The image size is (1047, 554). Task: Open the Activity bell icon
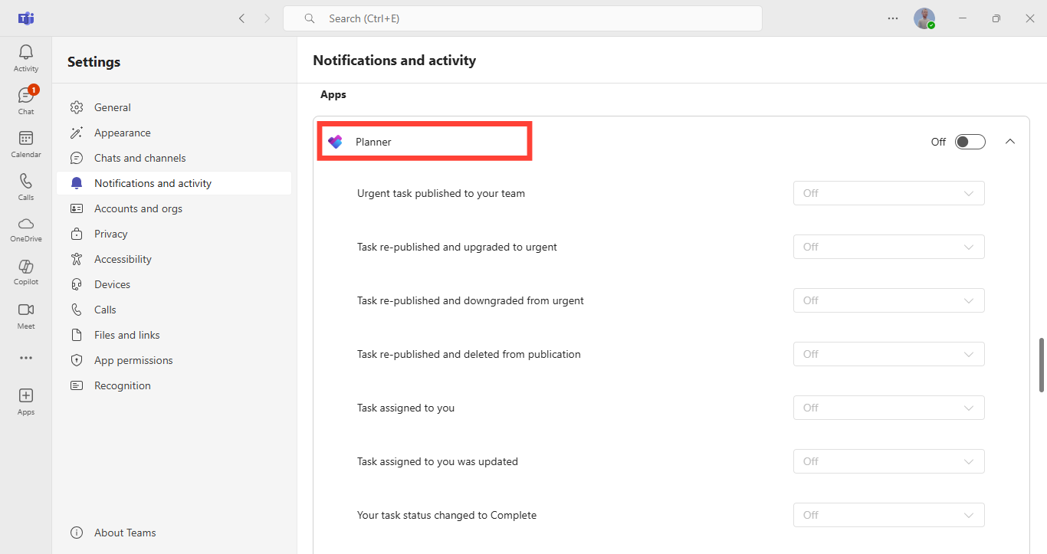point(26,58)
